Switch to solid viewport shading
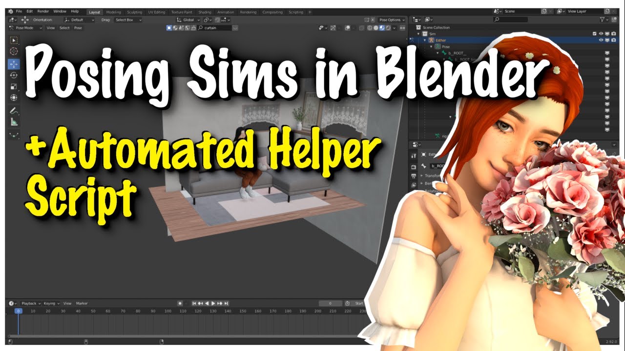This screenshot has width=625, height=351. (x=376, y=28)
